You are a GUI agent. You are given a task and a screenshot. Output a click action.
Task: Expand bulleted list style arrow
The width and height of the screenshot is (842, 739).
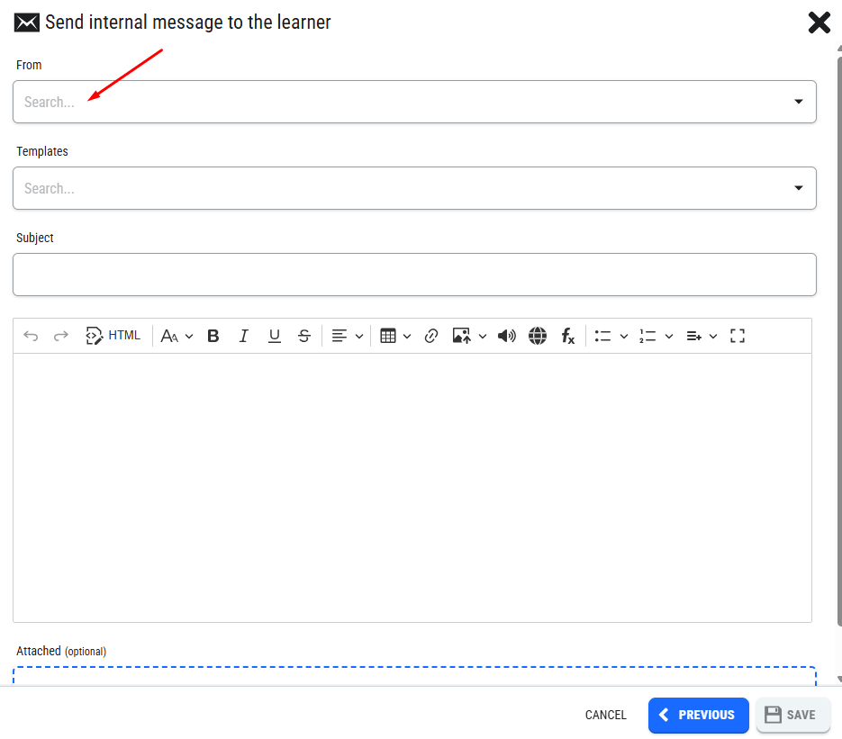pyautogui.click(x=624, y=337)
